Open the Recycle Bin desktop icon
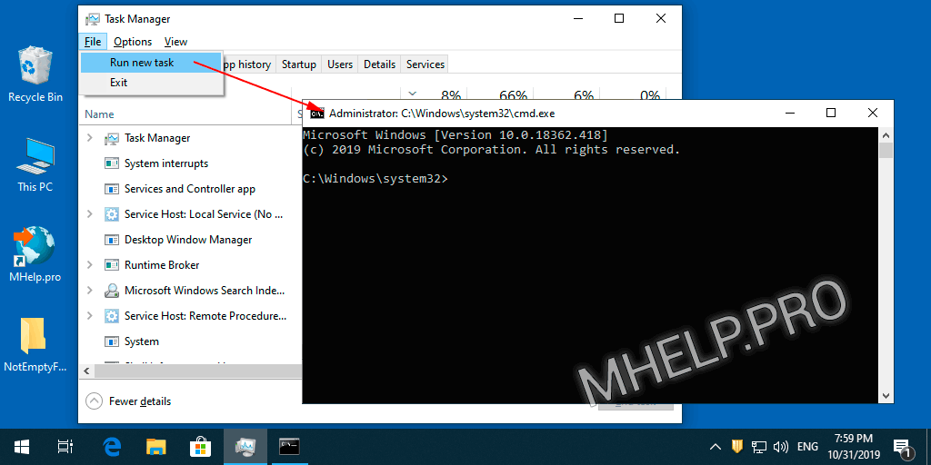 [35, 74]
